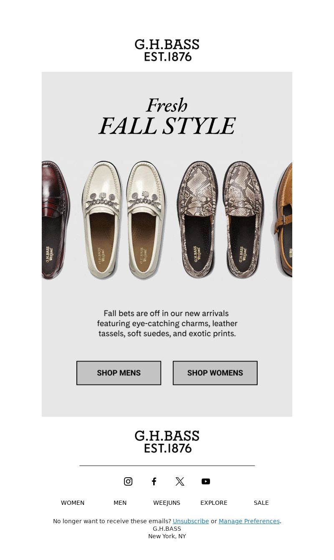Open the YouTube social icon
334x560 pixels.
(206, 481)
